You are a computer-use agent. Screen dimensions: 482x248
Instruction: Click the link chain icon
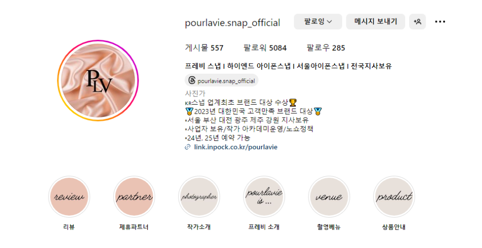coord(188,147)
